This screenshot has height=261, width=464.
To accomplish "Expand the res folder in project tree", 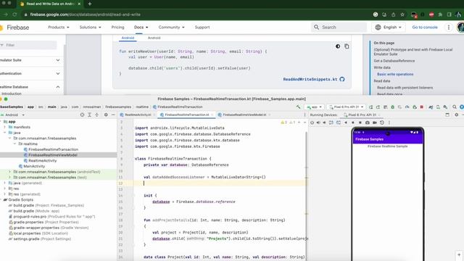I will coord(5,188).
